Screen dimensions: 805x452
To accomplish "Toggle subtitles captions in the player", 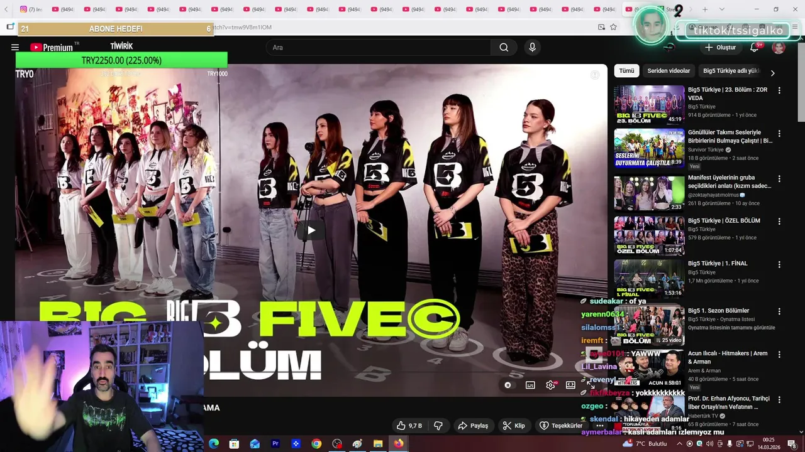I will [x=530, y=385].
